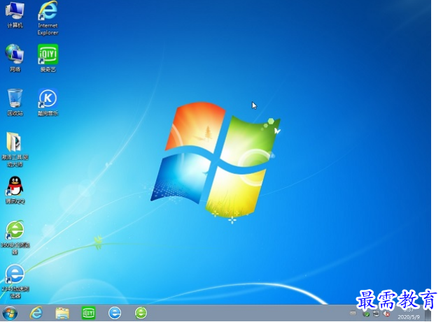Launch the green 360 browser taskbar icon

[141, 313]
